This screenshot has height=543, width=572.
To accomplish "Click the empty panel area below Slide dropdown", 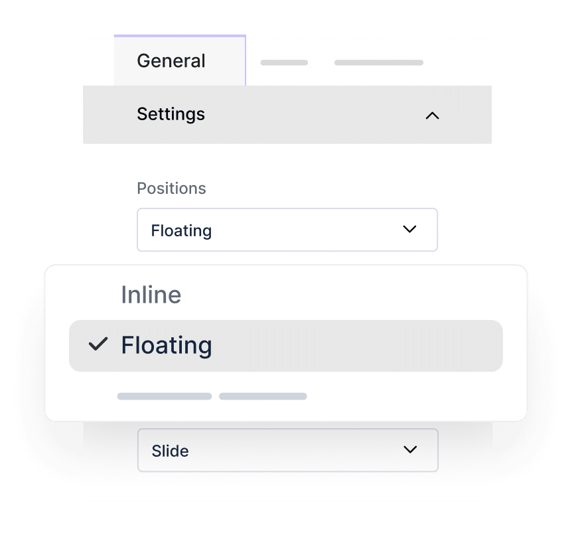I will coord(287,508).
